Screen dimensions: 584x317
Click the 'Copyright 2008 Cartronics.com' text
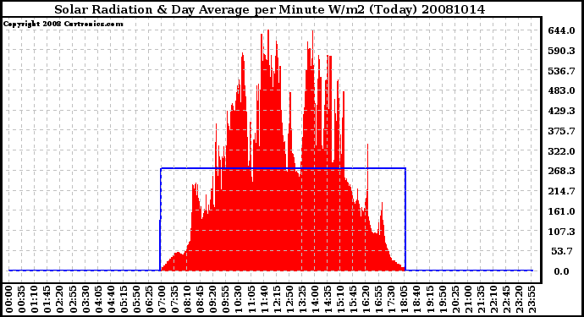(63, 24)
